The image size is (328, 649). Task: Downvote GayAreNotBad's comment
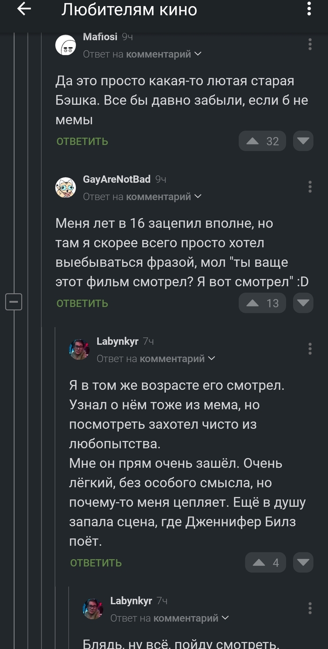coord(303,303)
